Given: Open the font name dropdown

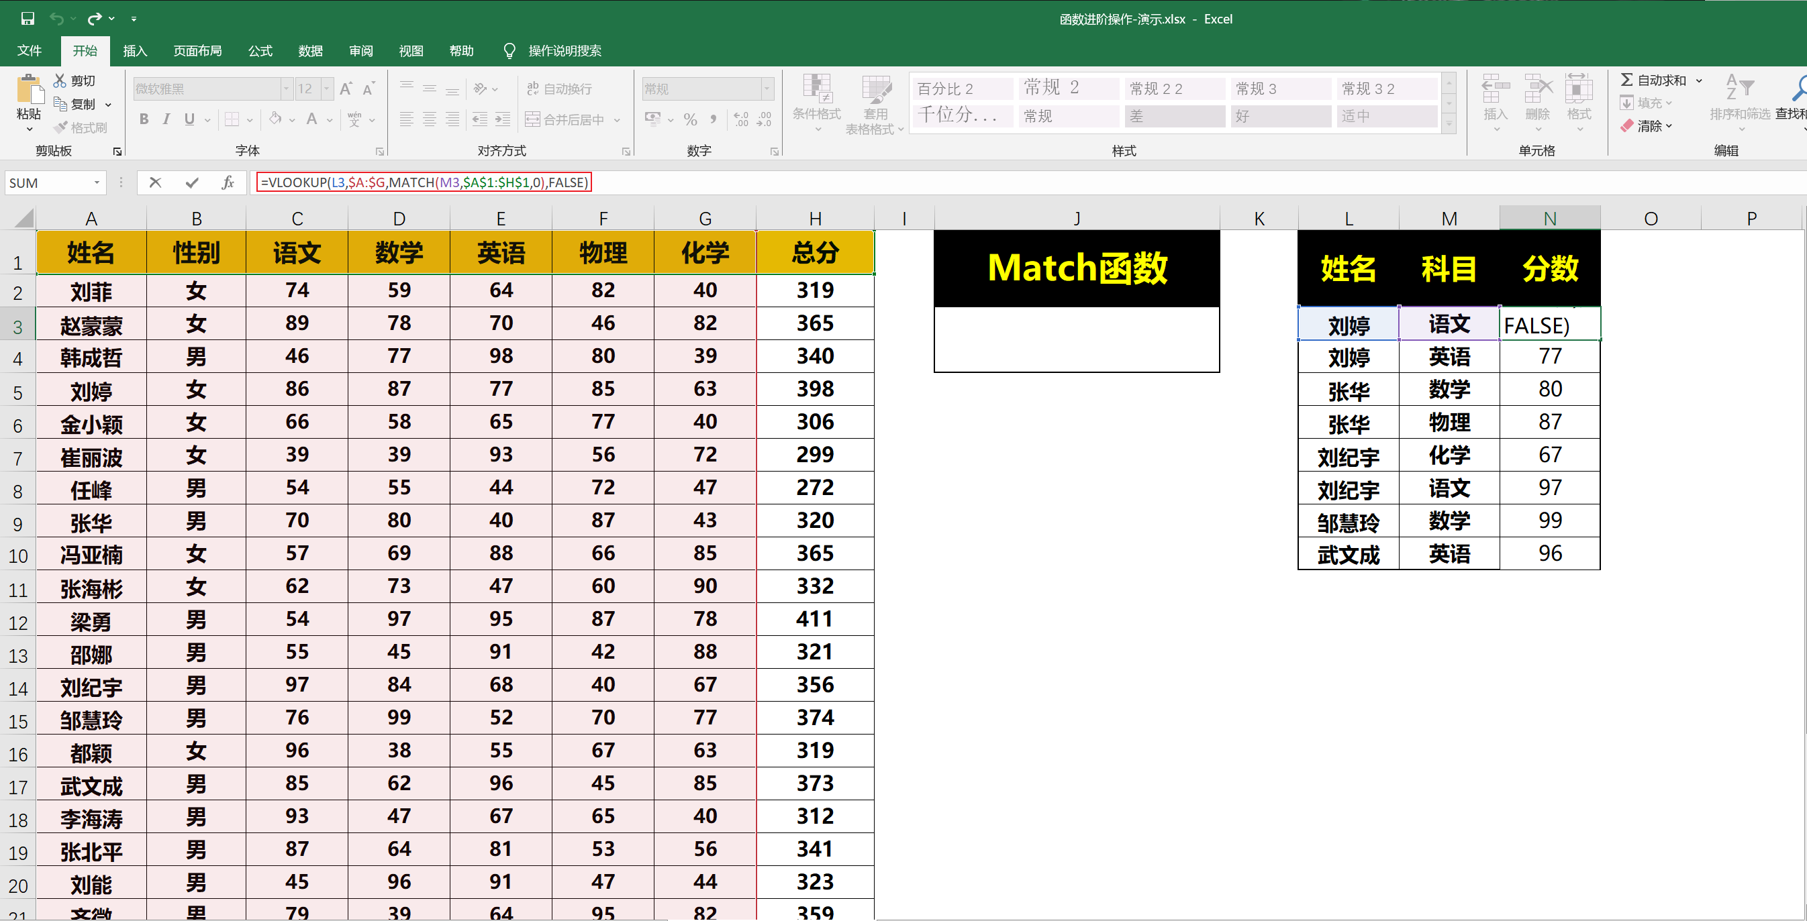Looking at the screenshot, I should pos(285,89).
